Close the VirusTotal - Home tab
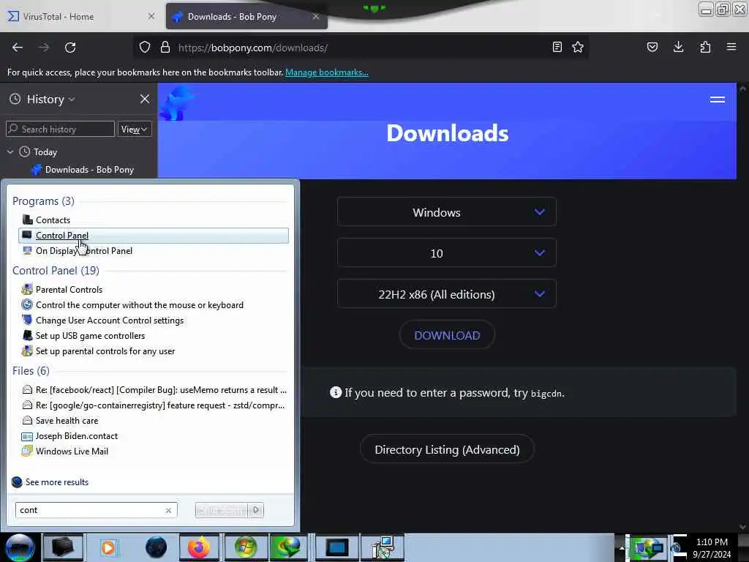This screenshot has width=749, height=562. click(151, 16)
